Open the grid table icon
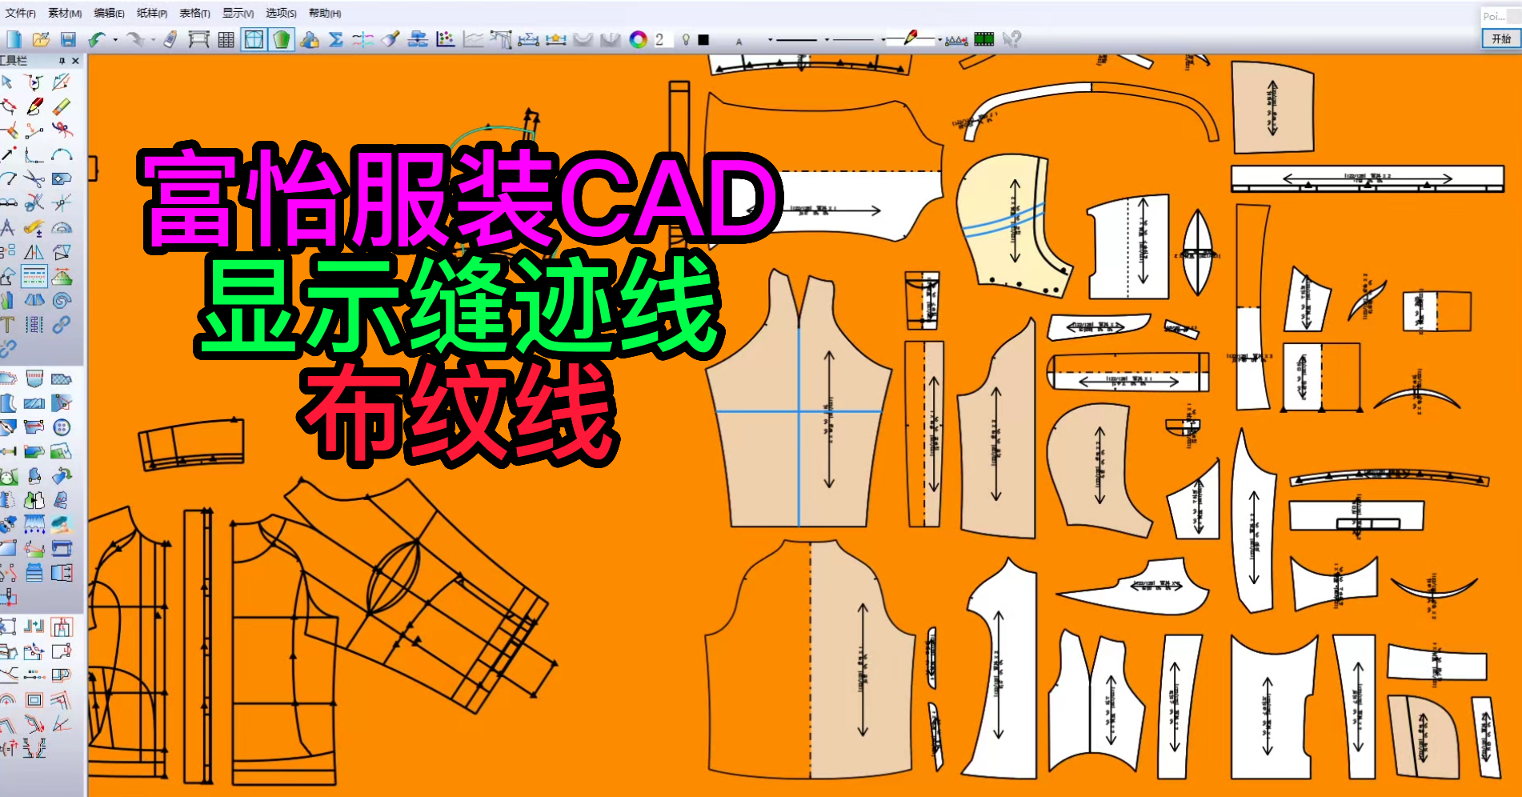 pos(226,39)
